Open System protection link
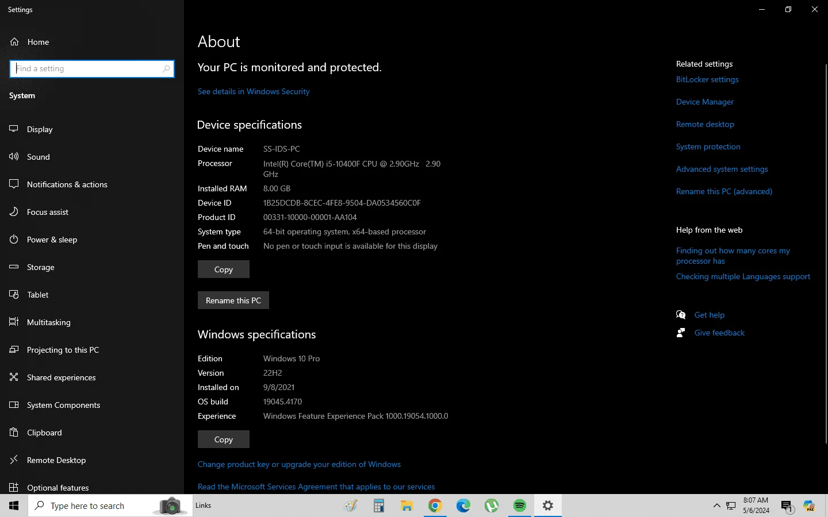828x517 pixels. coord(708,146)
